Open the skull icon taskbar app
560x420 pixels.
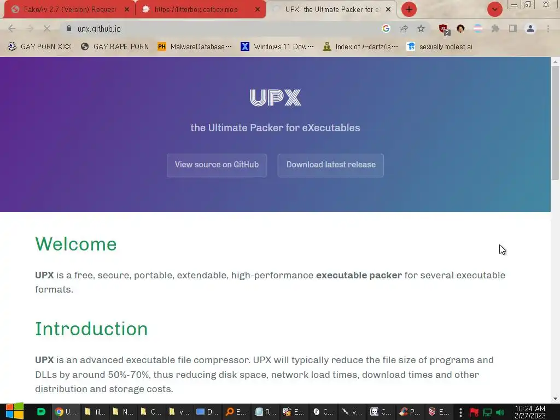[x=380, y=412]
